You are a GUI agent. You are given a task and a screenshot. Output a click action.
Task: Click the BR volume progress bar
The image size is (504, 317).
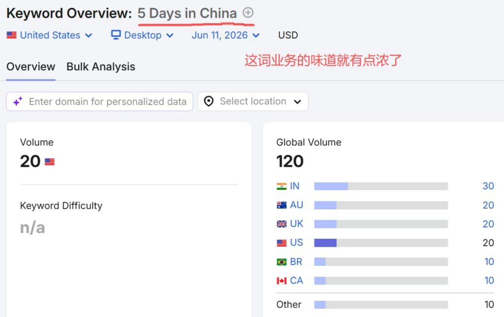[381, 262]
